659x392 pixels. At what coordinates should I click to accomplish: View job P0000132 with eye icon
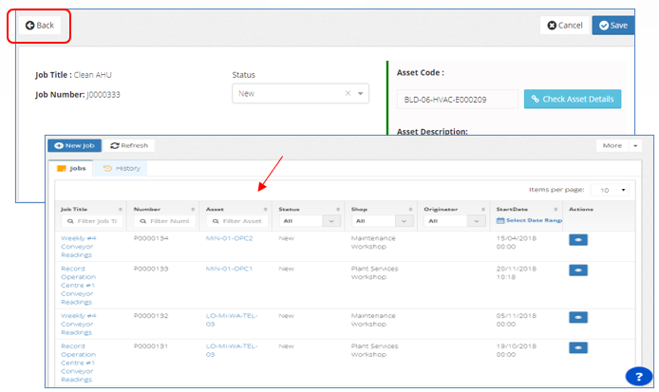(x=578, y=317)
